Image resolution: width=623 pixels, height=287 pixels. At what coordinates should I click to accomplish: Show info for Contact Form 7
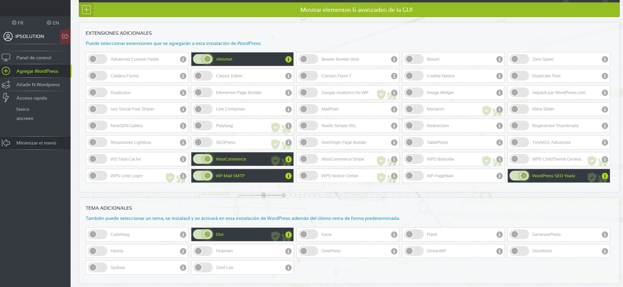[394, 76]
